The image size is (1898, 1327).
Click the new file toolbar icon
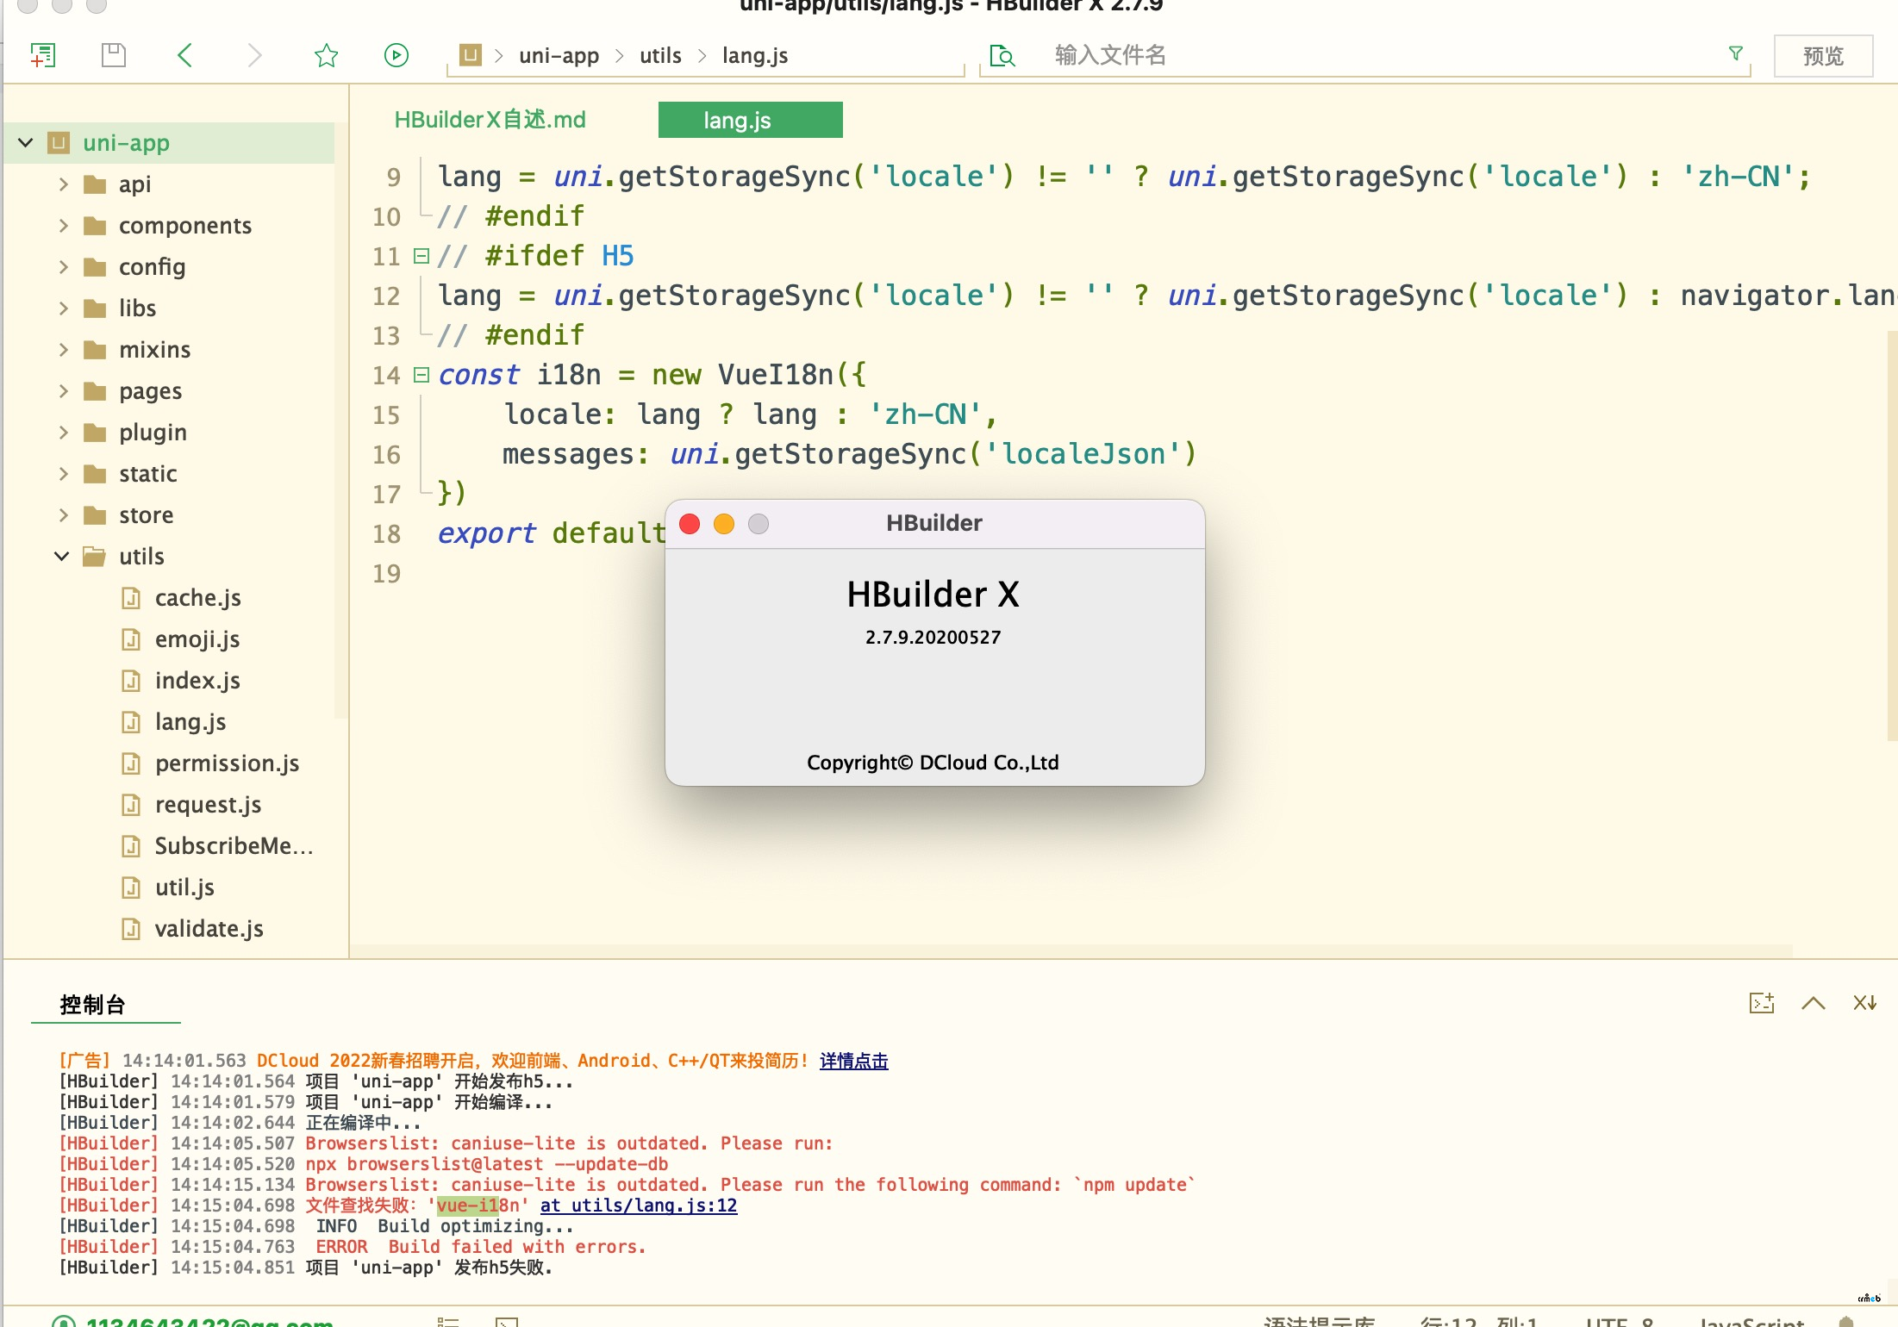(x=43, y=55)
